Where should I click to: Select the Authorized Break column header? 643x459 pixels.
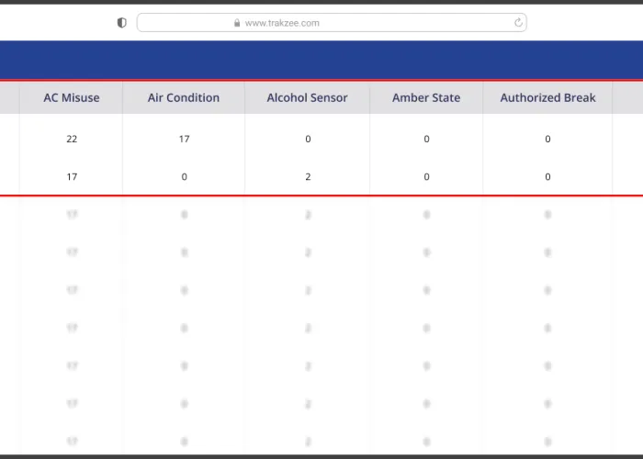(547, 98)
